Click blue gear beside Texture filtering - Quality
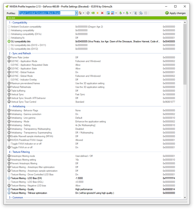 9,189
